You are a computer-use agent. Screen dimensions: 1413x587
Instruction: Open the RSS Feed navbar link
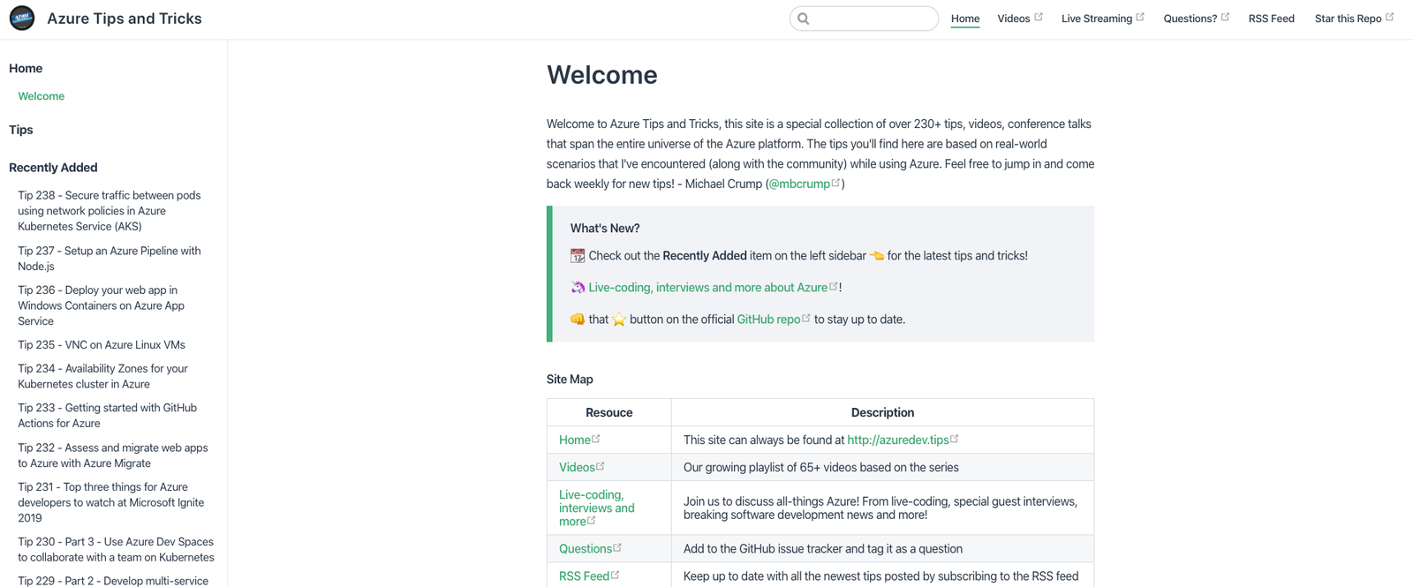tap(1271, 19)
